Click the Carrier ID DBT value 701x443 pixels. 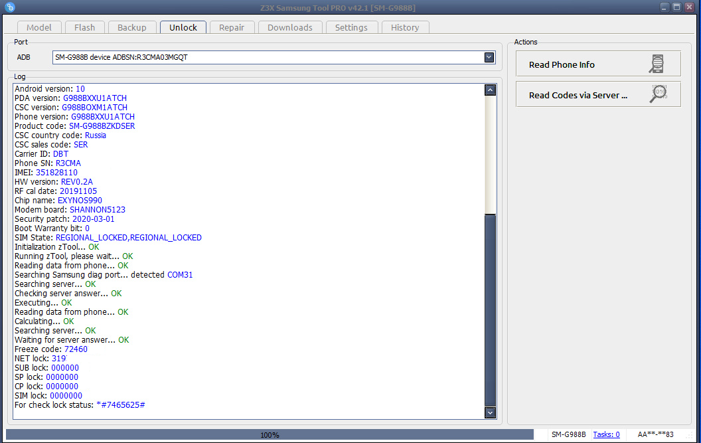[61, 154]
